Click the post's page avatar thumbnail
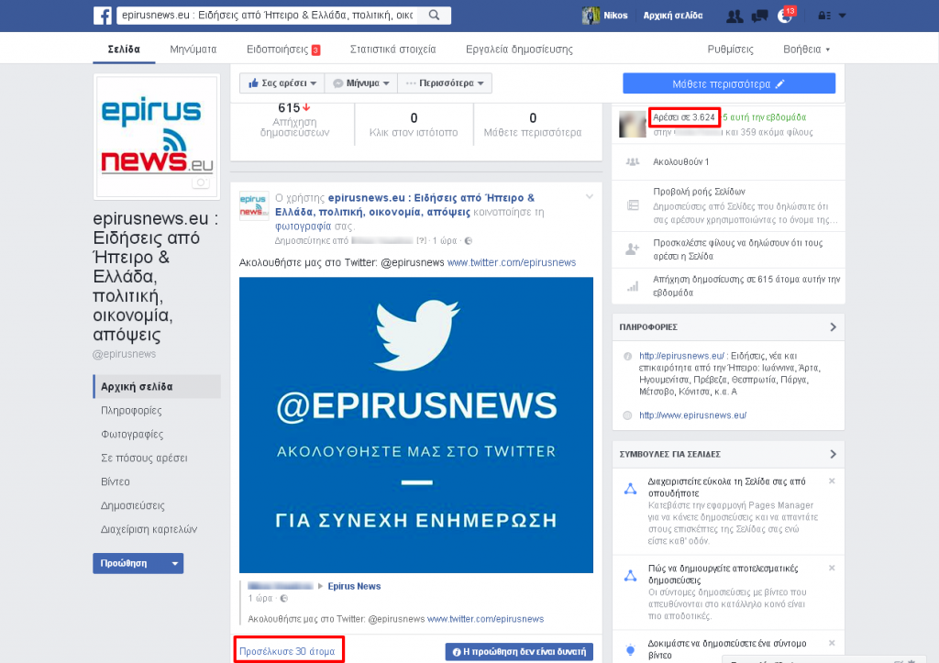The width and height of the screenshot is (939, 663). click(x=254, y=205)
